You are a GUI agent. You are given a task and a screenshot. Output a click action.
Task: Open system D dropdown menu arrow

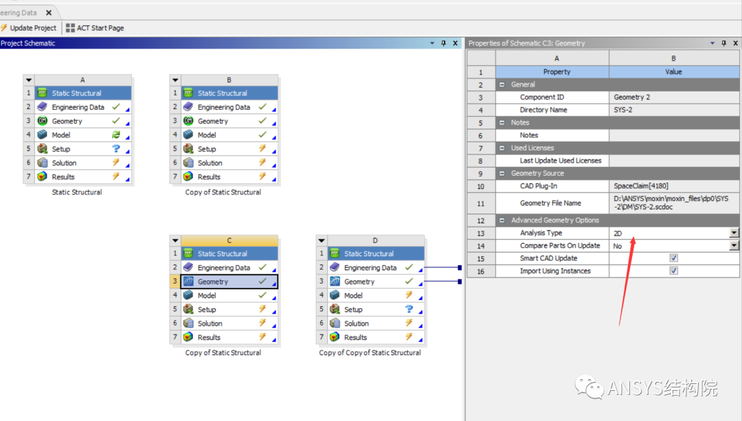point(322,240)
